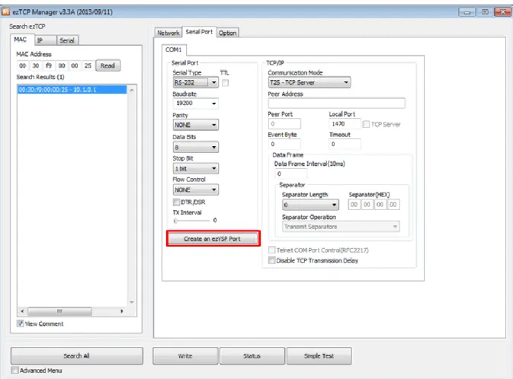Viewport: 513px width, 379px height.
Task: Click the Write button
Action: tap(185, 356)
